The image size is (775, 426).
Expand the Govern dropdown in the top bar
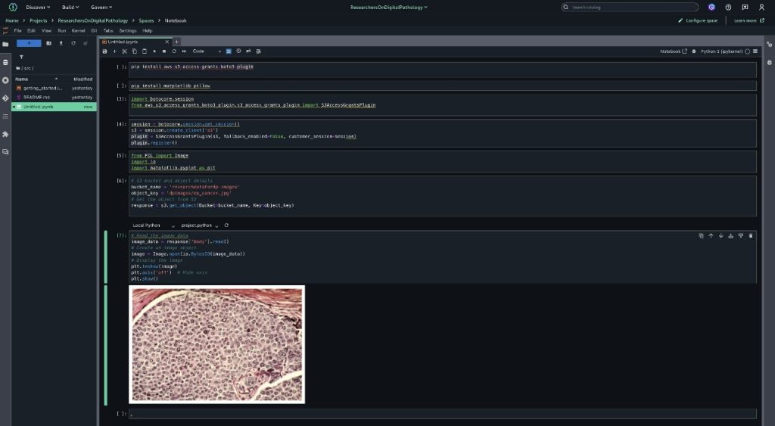101,8
